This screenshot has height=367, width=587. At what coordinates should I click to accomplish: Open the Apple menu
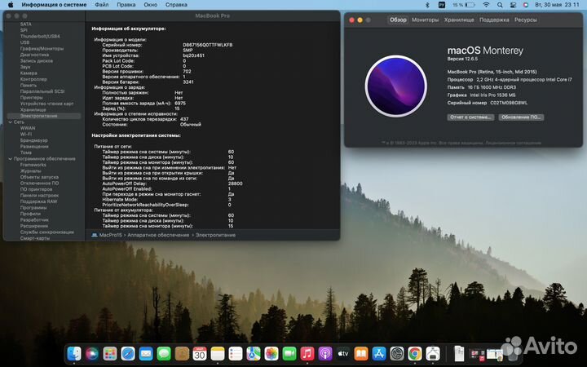(11, 5)
